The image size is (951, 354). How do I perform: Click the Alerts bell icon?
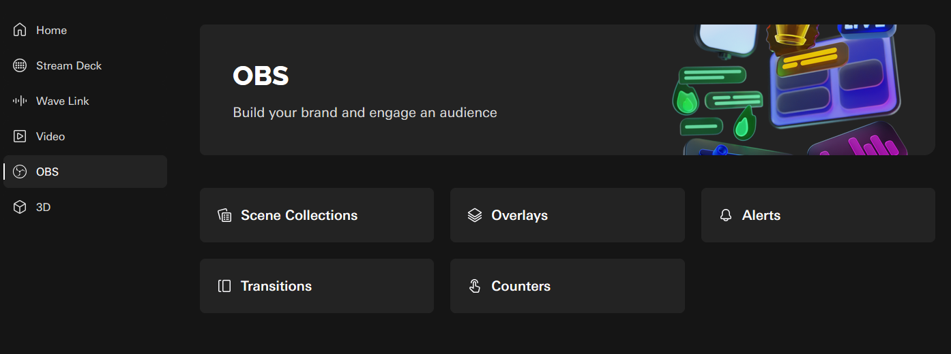[x=726, y=215]
